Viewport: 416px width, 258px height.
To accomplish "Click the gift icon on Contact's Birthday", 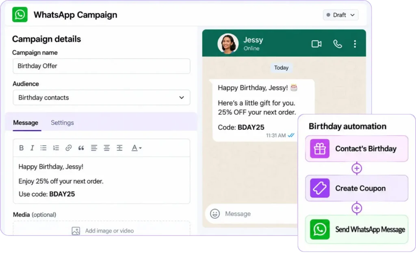I will pyautogui.click(x=320, y=149).
